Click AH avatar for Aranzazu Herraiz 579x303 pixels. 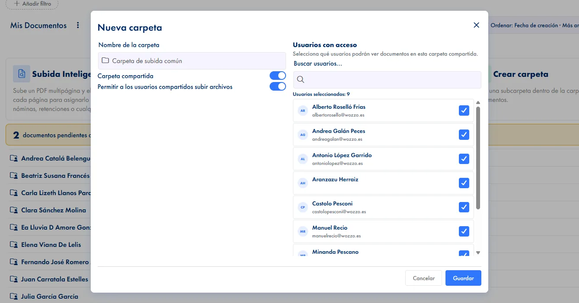(x=302, y=183)
